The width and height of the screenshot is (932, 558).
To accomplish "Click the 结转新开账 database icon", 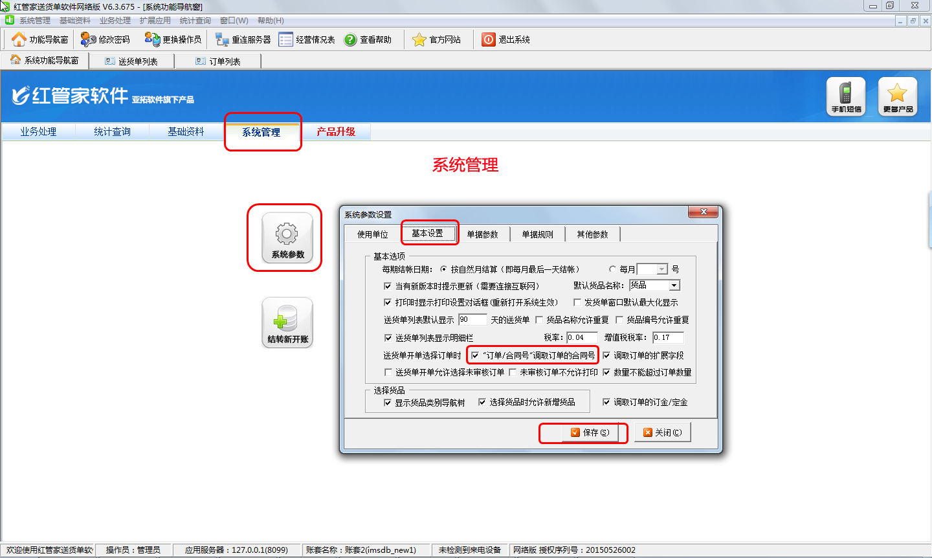I will pyautogui.click(x=287, y=322).
